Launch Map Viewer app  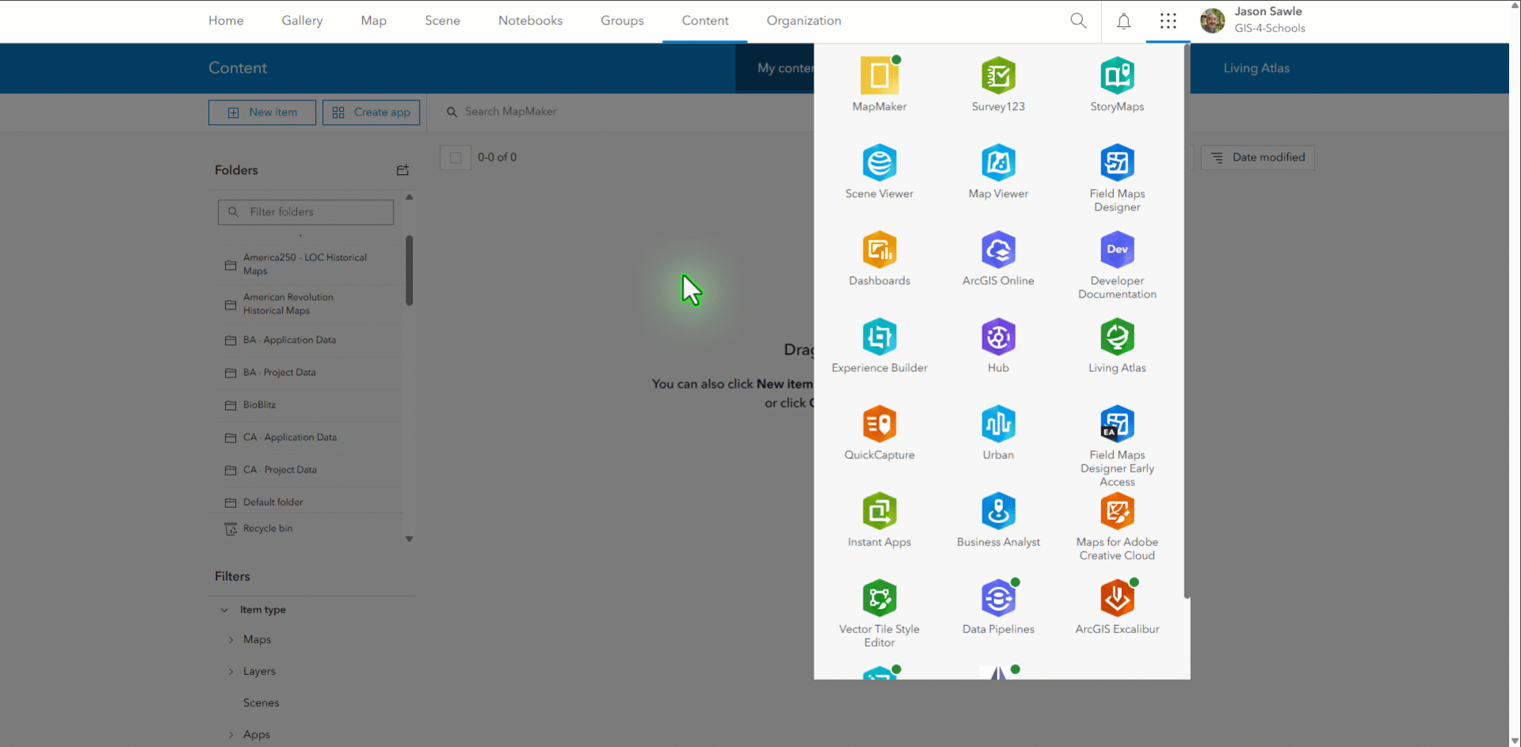998,172
